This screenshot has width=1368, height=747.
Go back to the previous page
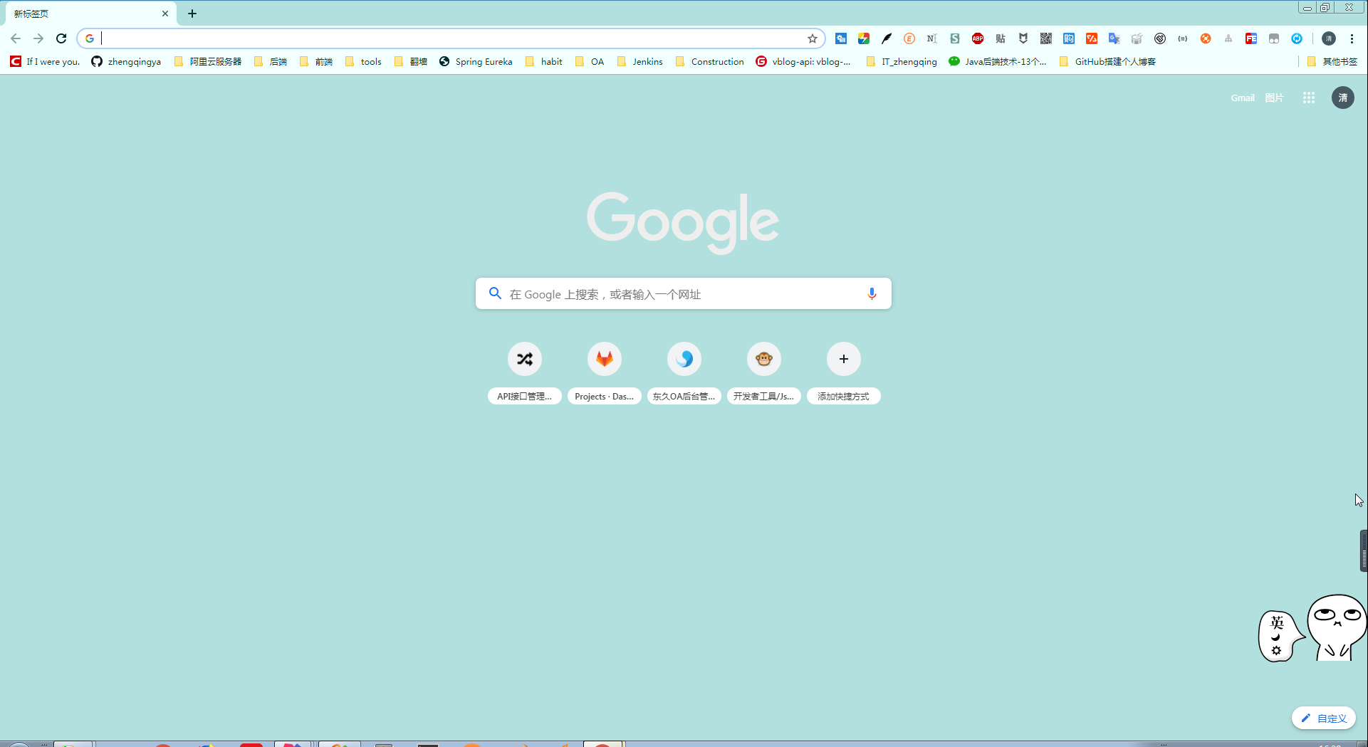pyautogui.click(x=16, y=38)
